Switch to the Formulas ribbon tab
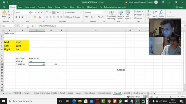 pyautogui.click(x=41, y=7)
